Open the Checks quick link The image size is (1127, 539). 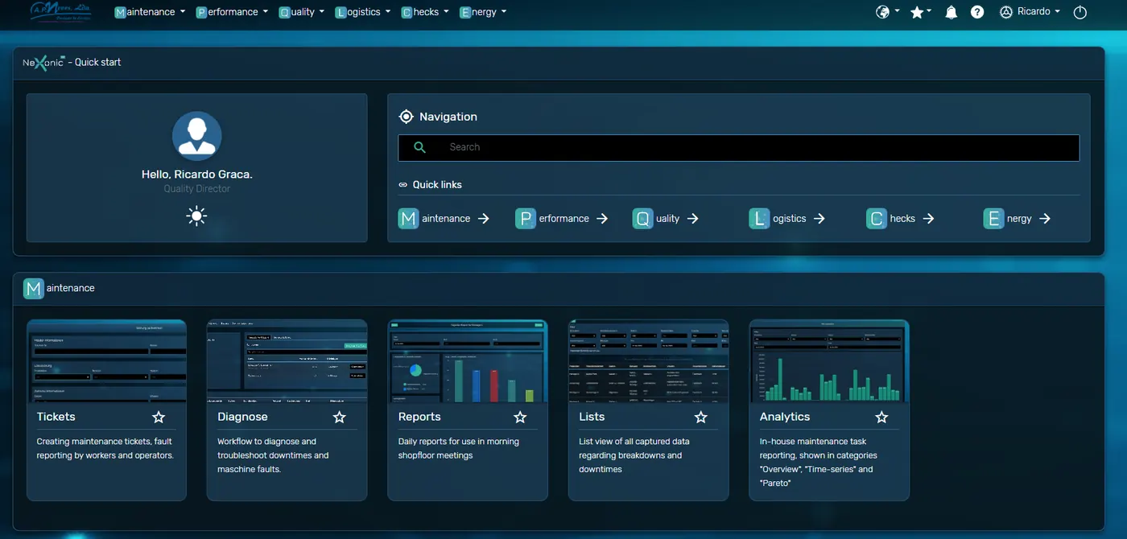click(900, 219)
